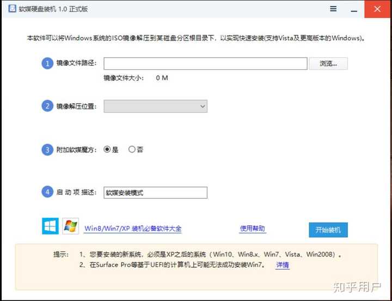Click the 开始装机 button

(x=328, y=230)
